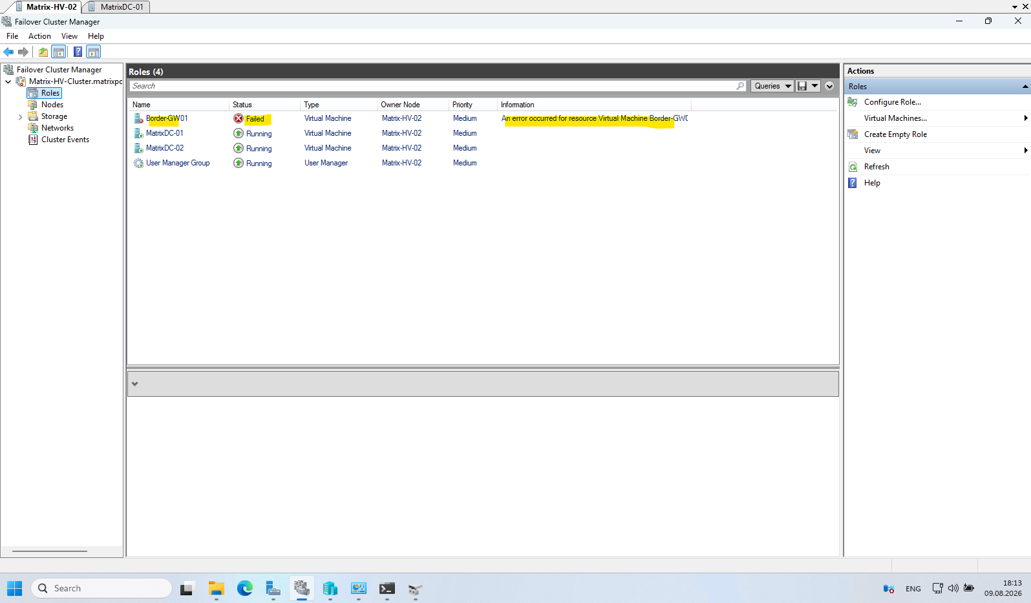
Task: Go back with the blue Back arrow
Action: point(8,52)
